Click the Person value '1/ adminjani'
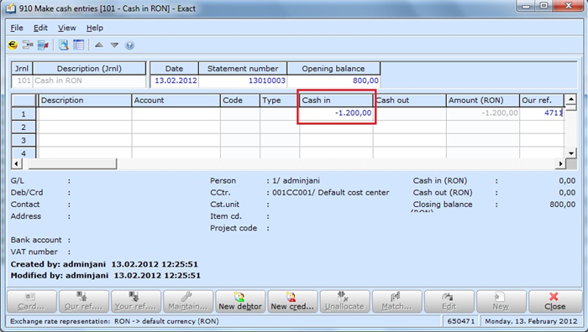The image size is (588, 332). [x=296, y=181]
